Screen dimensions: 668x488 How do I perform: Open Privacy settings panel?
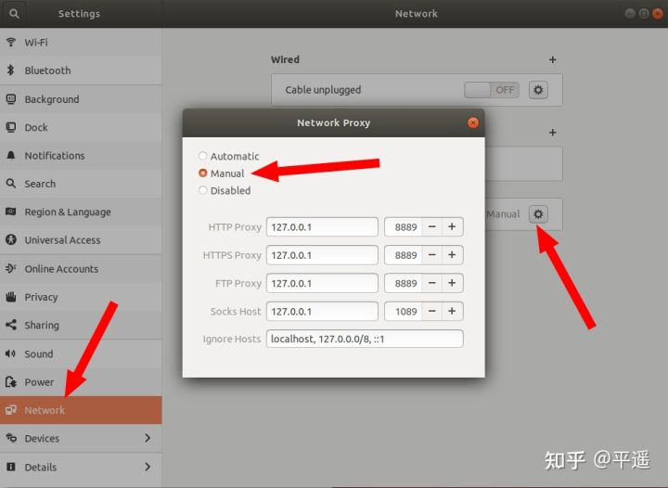[x=41, y=297]
